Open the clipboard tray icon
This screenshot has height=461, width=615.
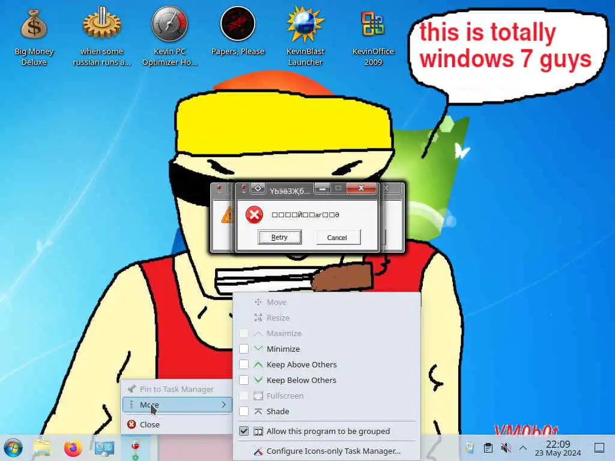point(488,448)
